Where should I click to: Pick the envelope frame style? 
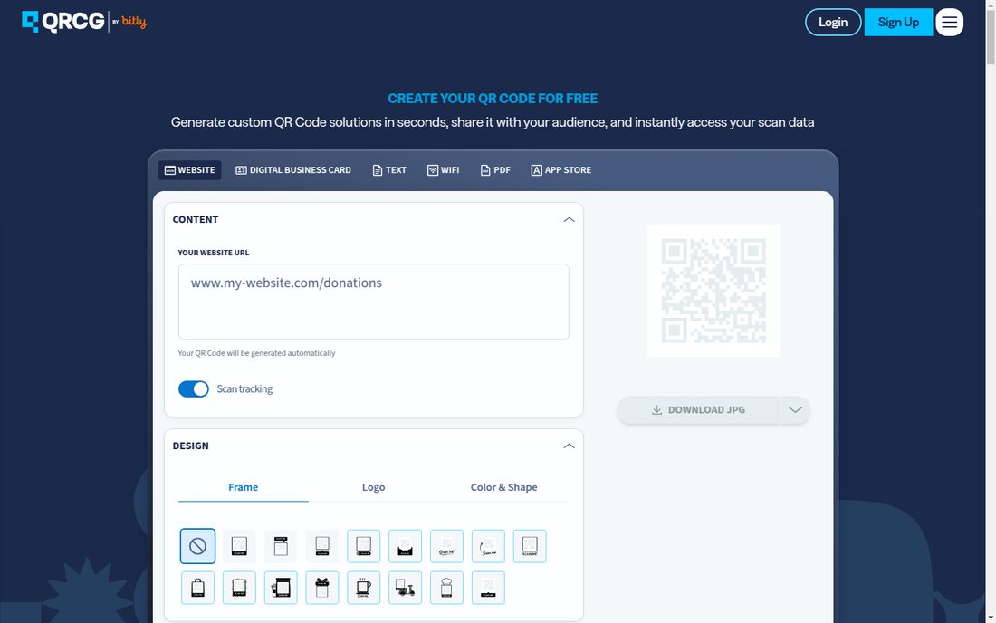point(406,546)
